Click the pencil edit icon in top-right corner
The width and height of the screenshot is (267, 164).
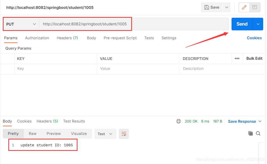[x=244, y=7]
